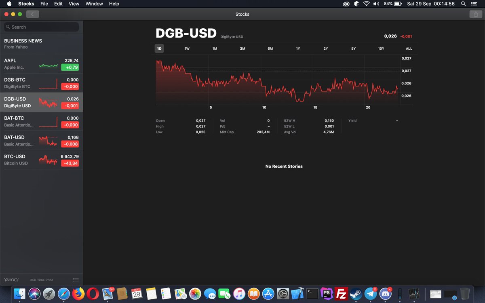Viewport: 485px width, 303px height.
Task: Open iTunes from the Dock
Action: click(x=239, y=294)
